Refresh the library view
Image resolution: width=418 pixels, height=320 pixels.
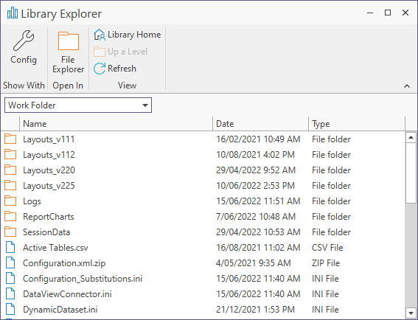click(115, 69)
